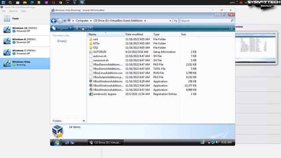Select the autorun.sh file
The image size is (281, 158).
click(x=100, y=56)
